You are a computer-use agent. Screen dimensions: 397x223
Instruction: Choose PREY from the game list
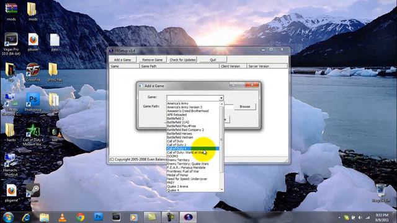[x=193, y=183]
